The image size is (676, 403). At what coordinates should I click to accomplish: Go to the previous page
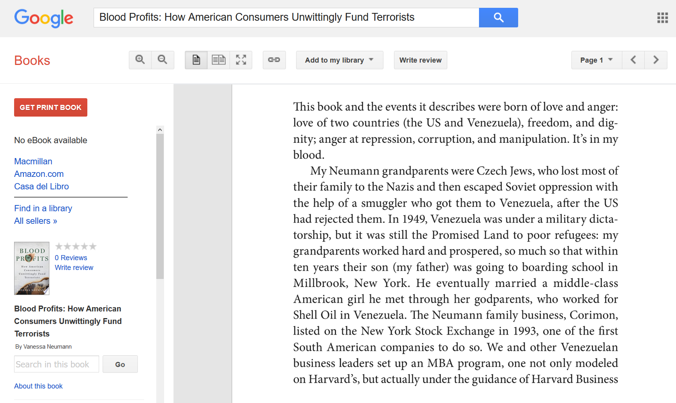[x=633, y=60]
